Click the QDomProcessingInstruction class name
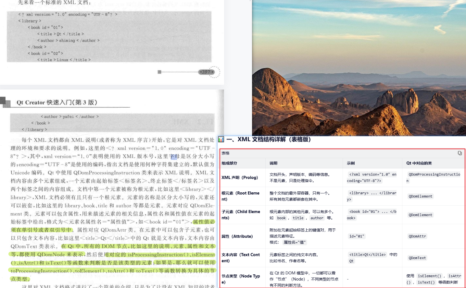The image size is (466, 288). 434,177
